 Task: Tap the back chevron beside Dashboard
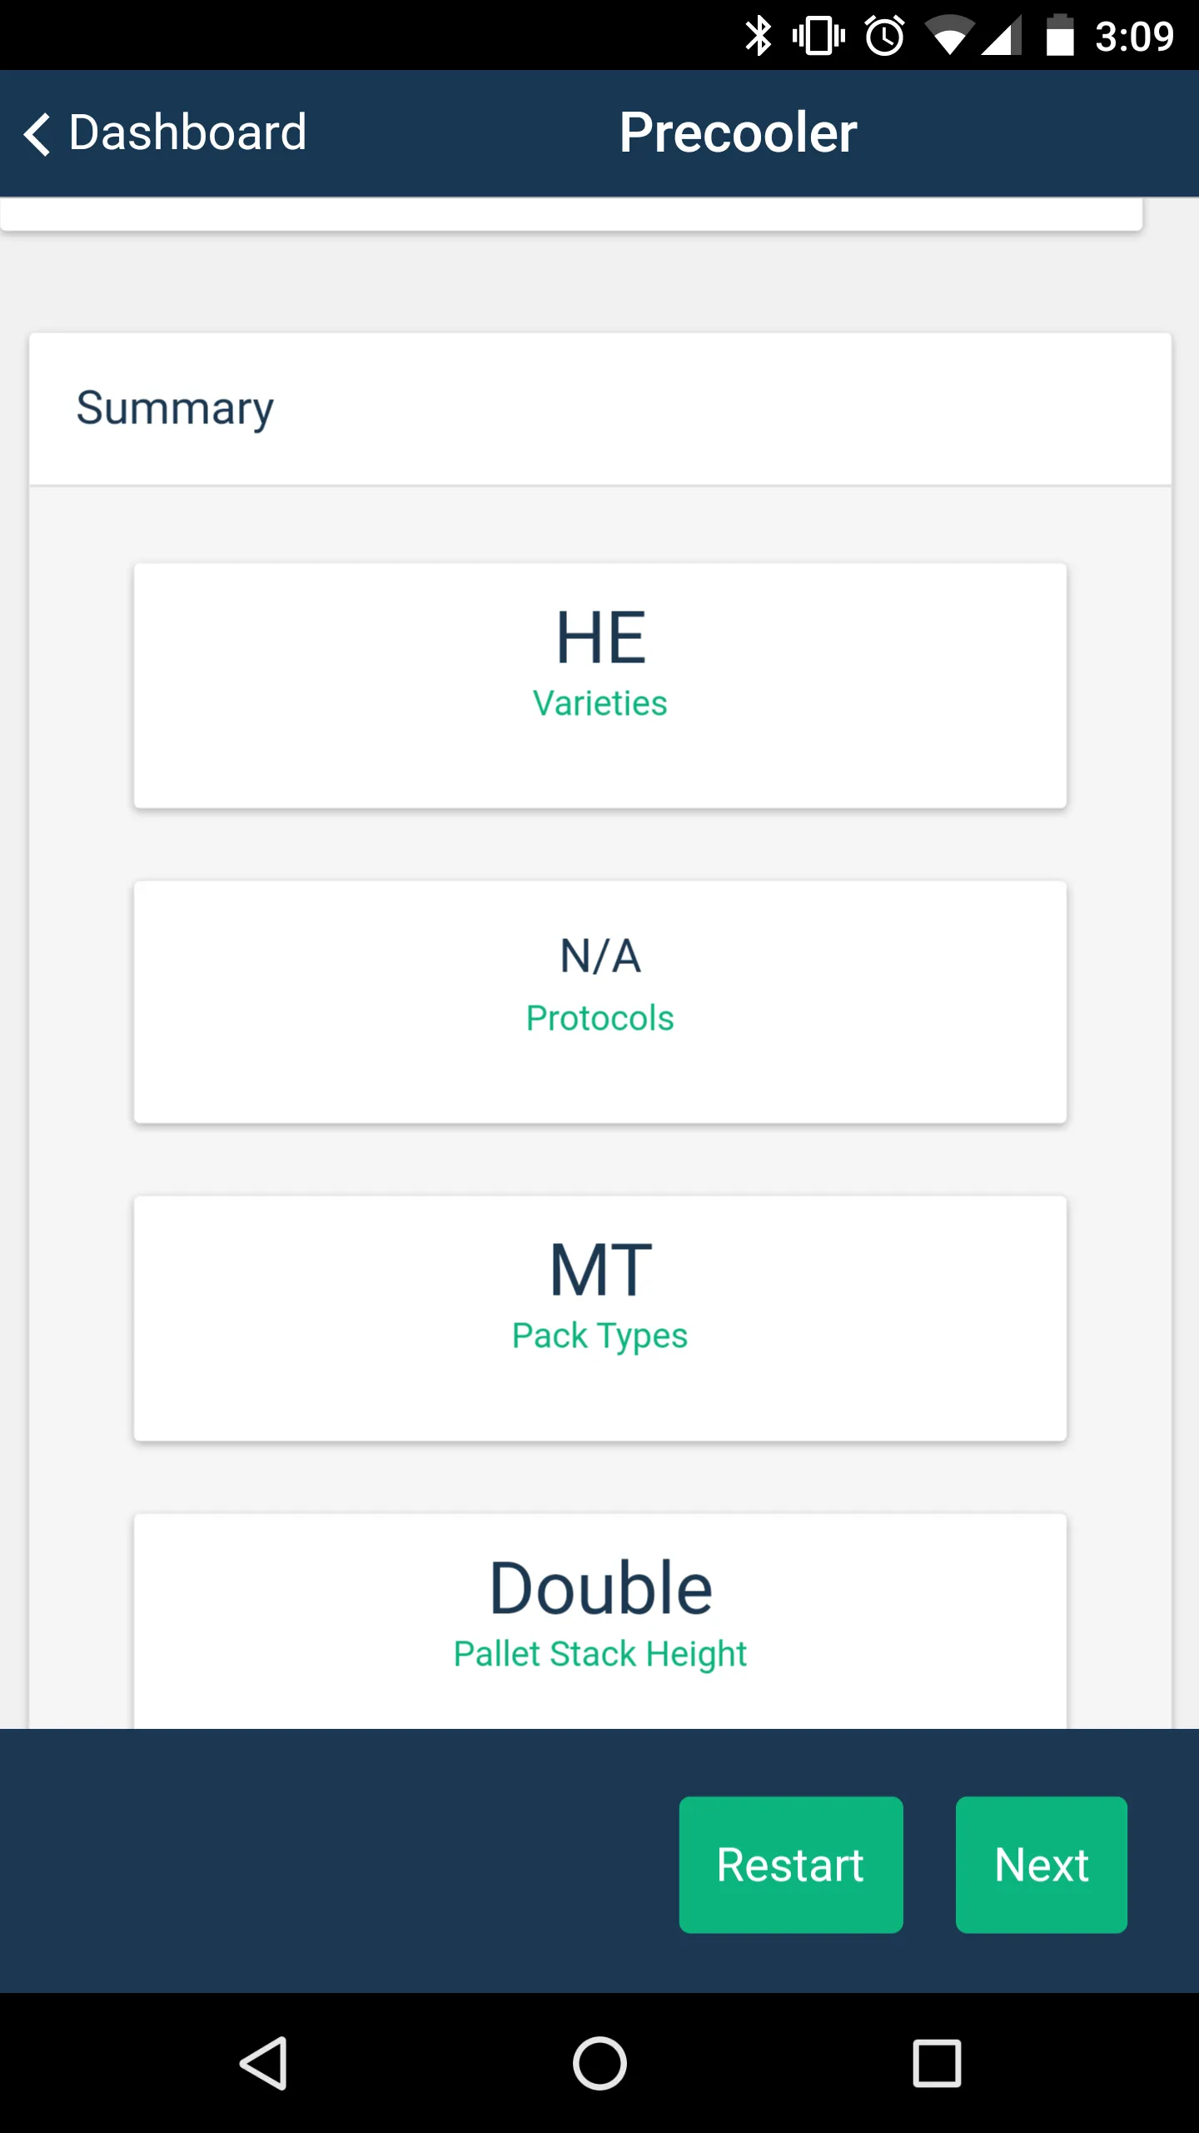tap(37, 133)
